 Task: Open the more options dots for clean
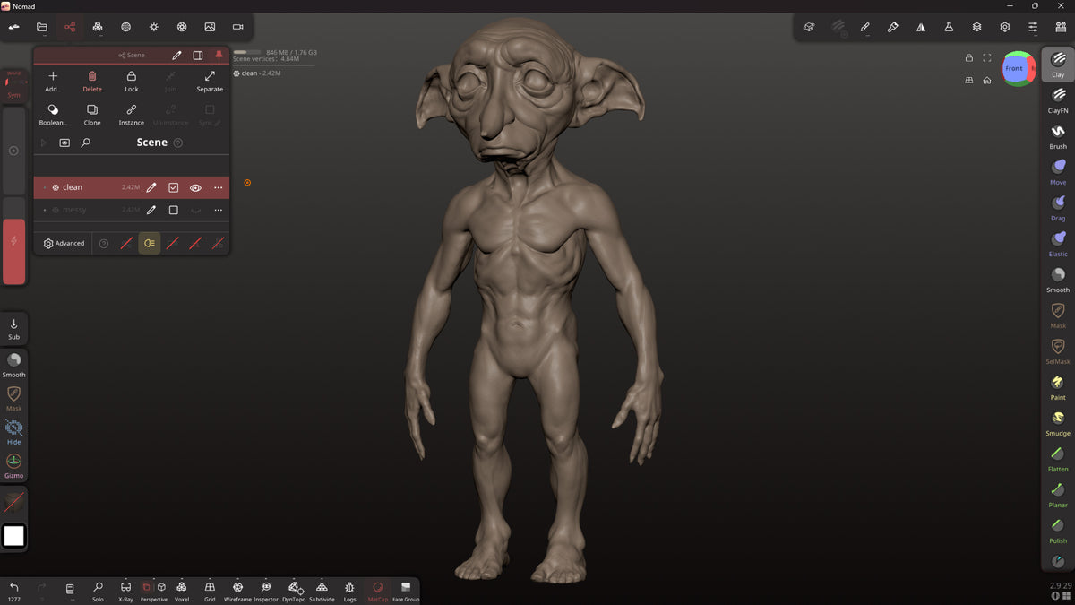click(218, 187)
